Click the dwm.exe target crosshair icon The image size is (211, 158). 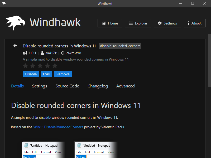tap(63, 53)
